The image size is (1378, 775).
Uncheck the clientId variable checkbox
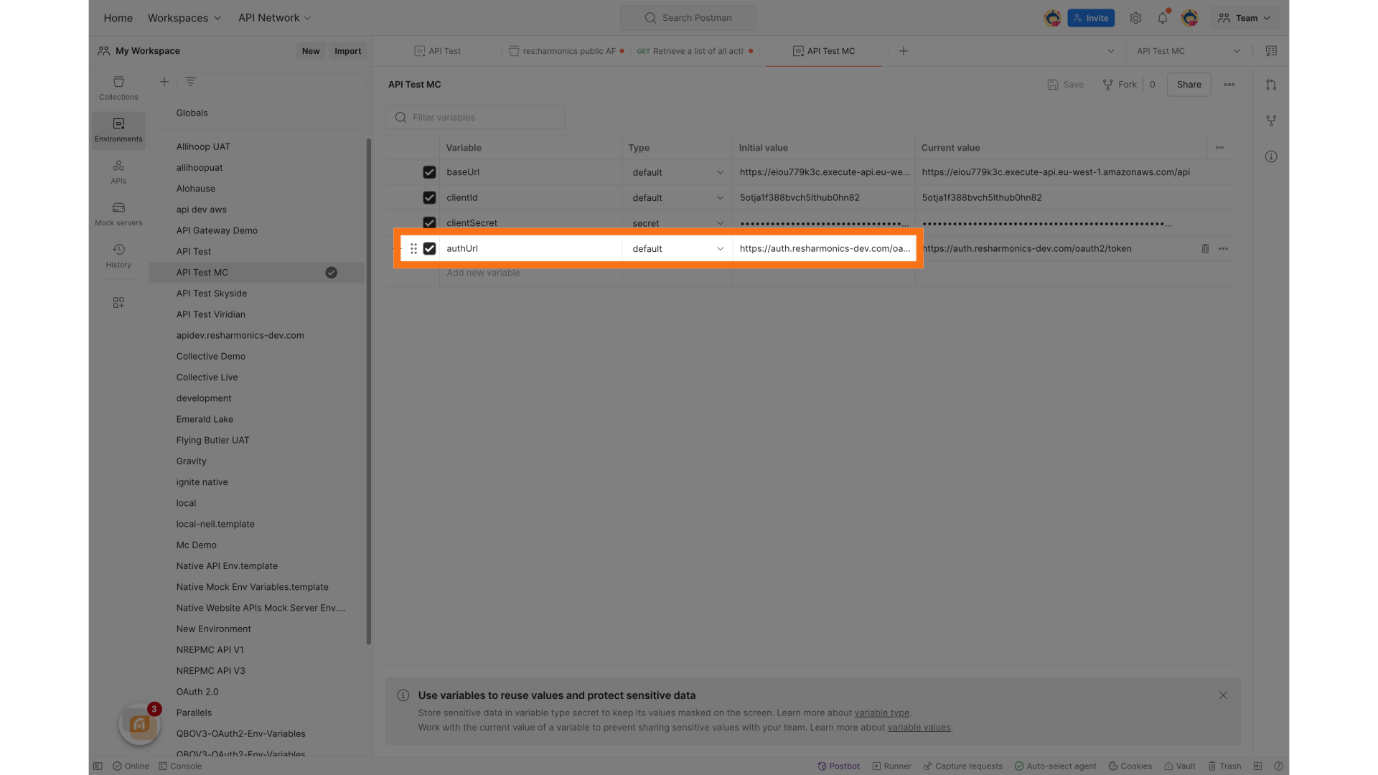[x=429, y=198]
